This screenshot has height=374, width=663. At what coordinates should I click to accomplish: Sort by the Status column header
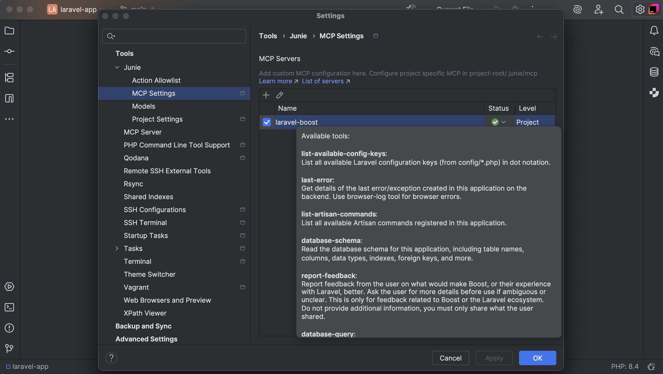[x=500, y=108]
